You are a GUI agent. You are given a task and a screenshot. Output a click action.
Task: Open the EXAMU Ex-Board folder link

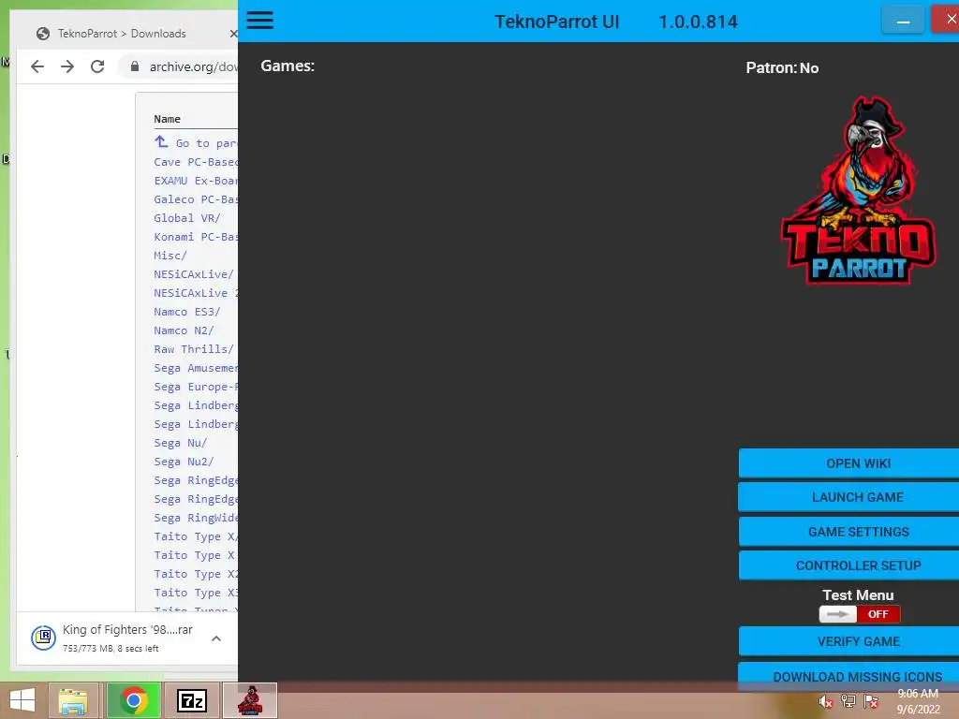[195, 181]
